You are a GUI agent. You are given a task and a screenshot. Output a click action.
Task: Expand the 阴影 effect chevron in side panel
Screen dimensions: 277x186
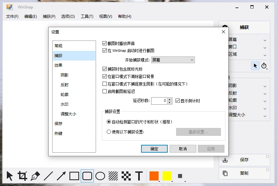coord(265,87)
